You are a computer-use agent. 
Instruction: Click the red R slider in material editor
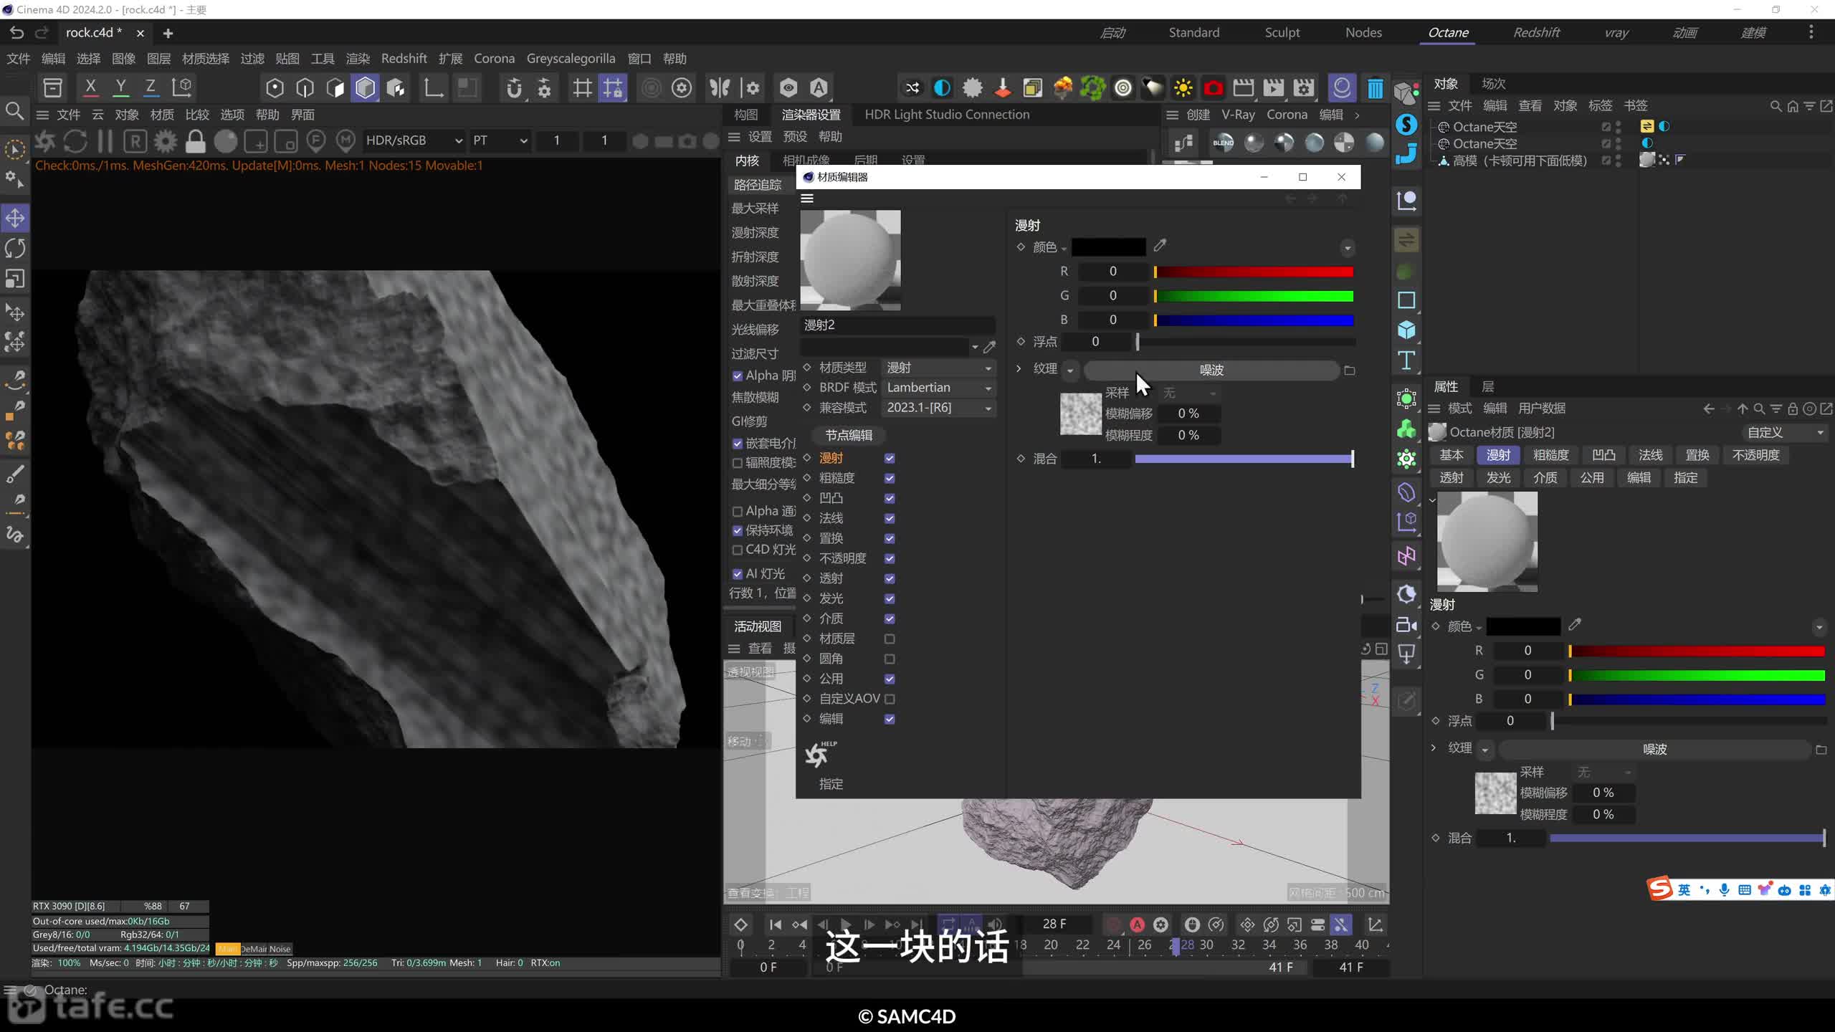(1253, 272)
